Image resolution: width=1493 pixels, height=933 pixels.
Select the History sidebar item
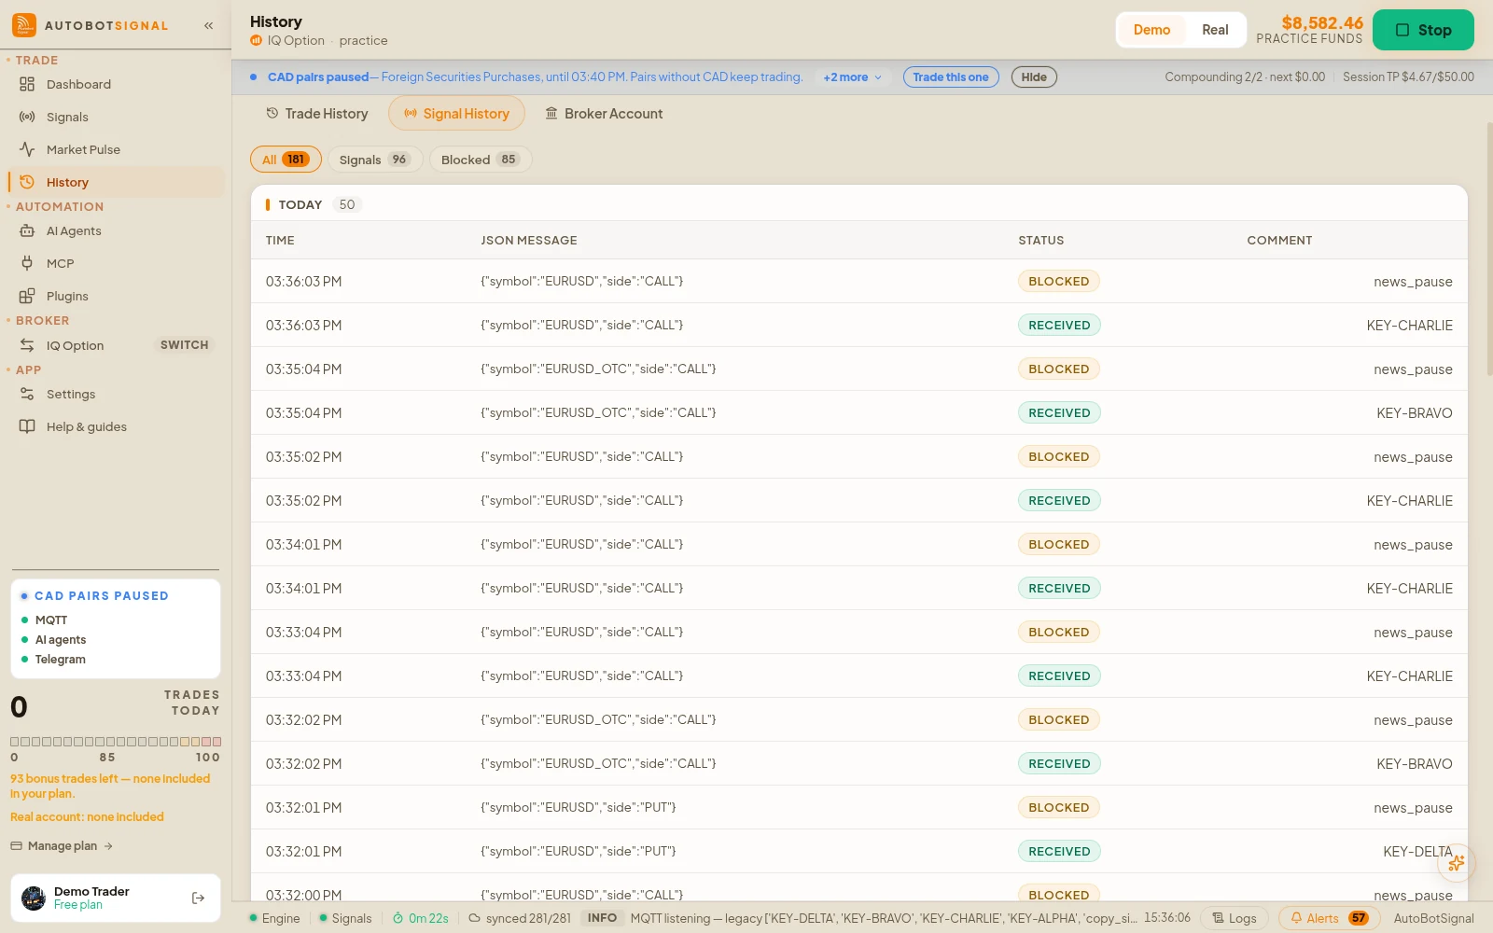pos(116,182)
